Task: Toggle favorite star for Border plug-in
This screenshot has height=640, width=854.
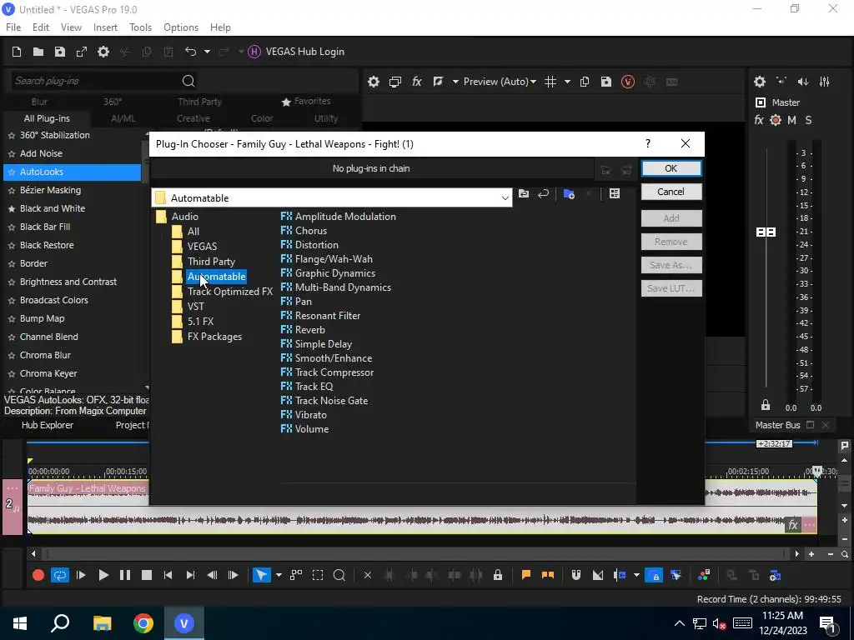Action: coord(11,264)
